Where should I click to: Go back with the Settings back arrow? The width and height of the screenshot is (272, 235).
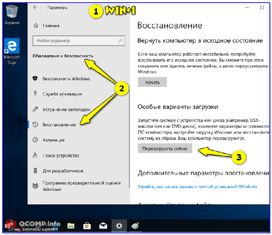pyautogui.click(x=35, y=7)
